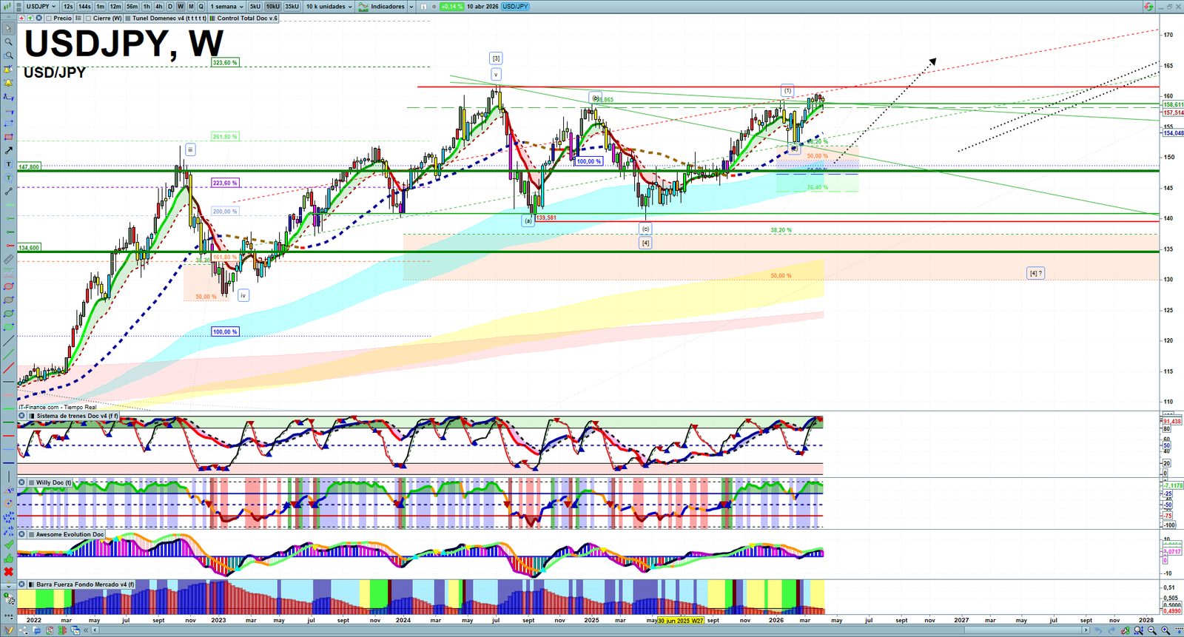Open the Indicadores menu
Viewport: 1184px width, 637px height.
(x=383, y=6)
